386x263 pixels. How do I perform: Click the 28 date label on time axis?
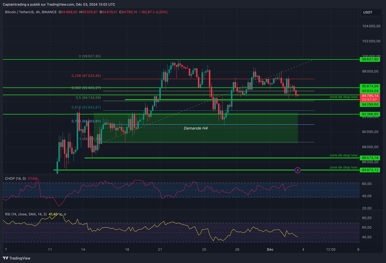[237, 249]
